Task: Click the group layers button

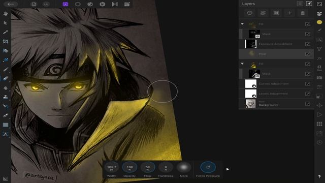Action: coord(263,13)
